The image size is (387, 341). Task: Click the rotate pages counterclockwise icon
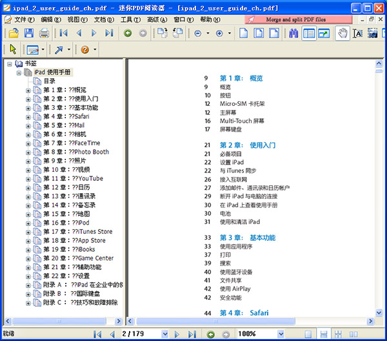(x=177, y=33)
